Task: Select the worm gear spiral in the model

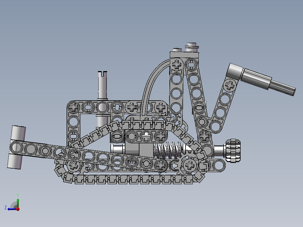Action: 168,150
